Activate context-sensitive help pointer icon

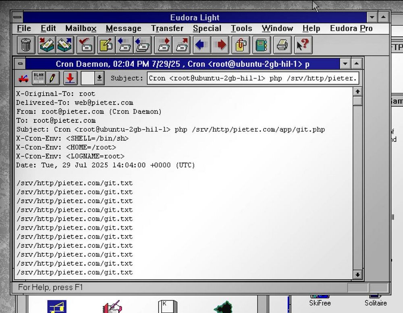click(x=303, y=45)
